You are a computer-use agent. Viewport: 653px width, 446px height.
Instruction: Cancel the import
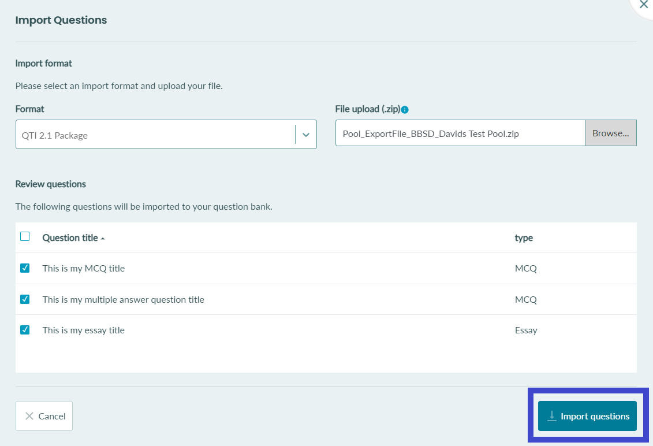point(44,416)
